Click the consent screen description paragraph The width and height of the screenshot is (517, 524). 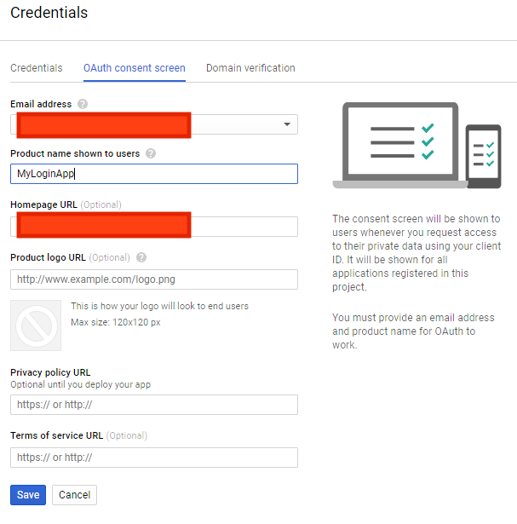[x=413, y=253]
